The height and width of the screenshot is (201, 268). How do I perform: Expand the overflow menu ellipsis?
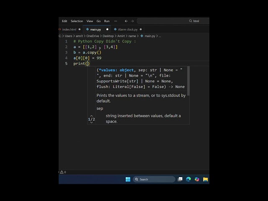click(116, 21)
